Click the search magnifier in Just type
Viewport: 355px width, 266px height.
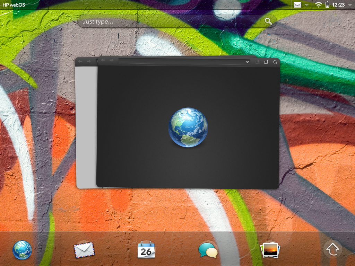coord(268,21)
